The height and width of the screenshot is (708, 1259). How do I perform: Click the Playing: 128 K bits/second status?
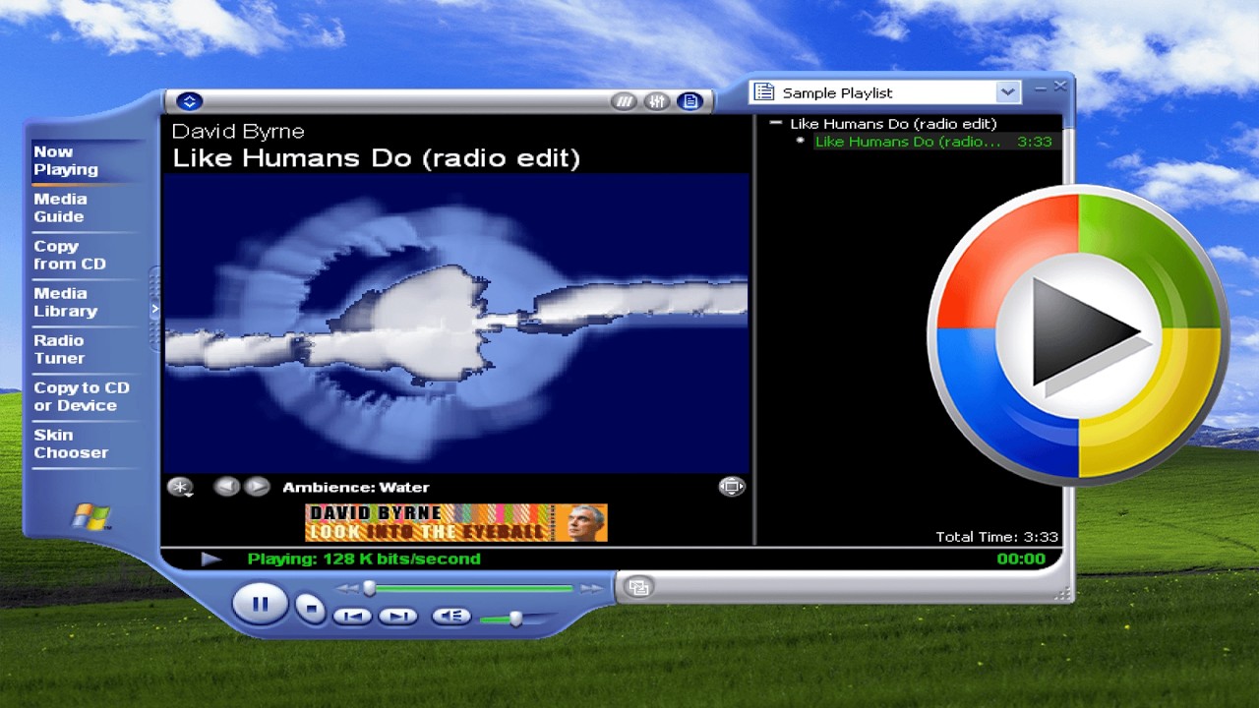pos(364,559)
